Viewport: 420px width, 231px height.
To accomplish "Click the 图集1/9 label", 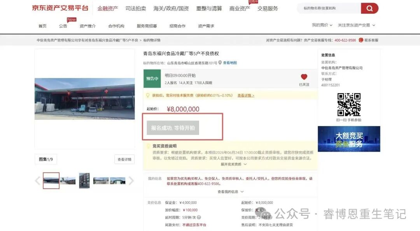I will point(46,159).
